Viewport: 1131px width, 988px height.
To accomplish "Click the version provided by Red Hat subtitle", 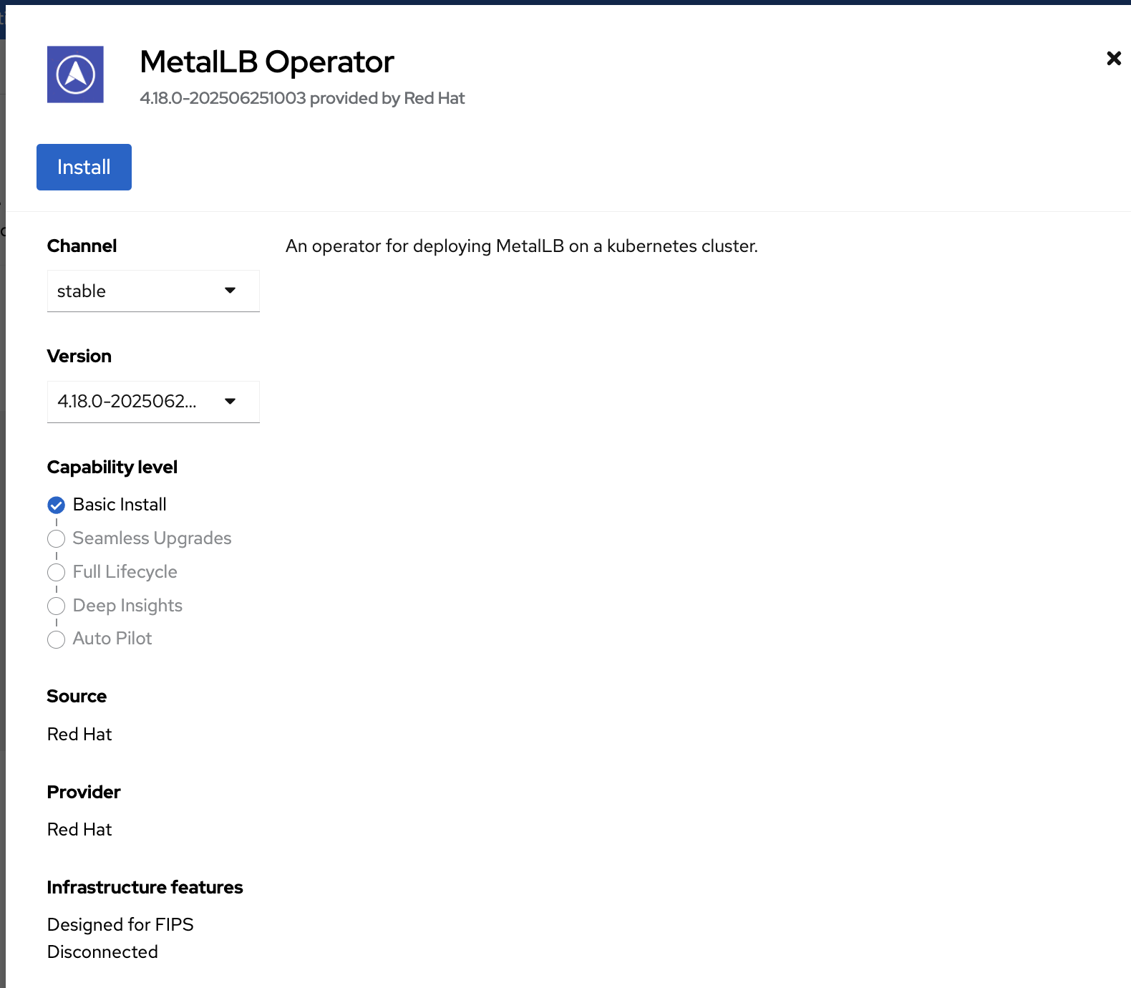I will pyautogui.click(x=302, y=98).
